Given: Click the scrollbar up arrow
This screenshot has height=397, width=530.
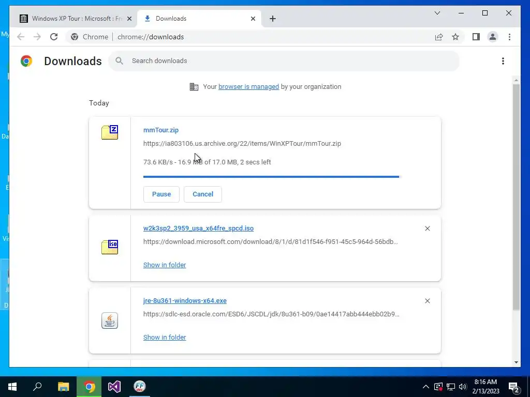Looking at the screenshot, I should [516, 80].
